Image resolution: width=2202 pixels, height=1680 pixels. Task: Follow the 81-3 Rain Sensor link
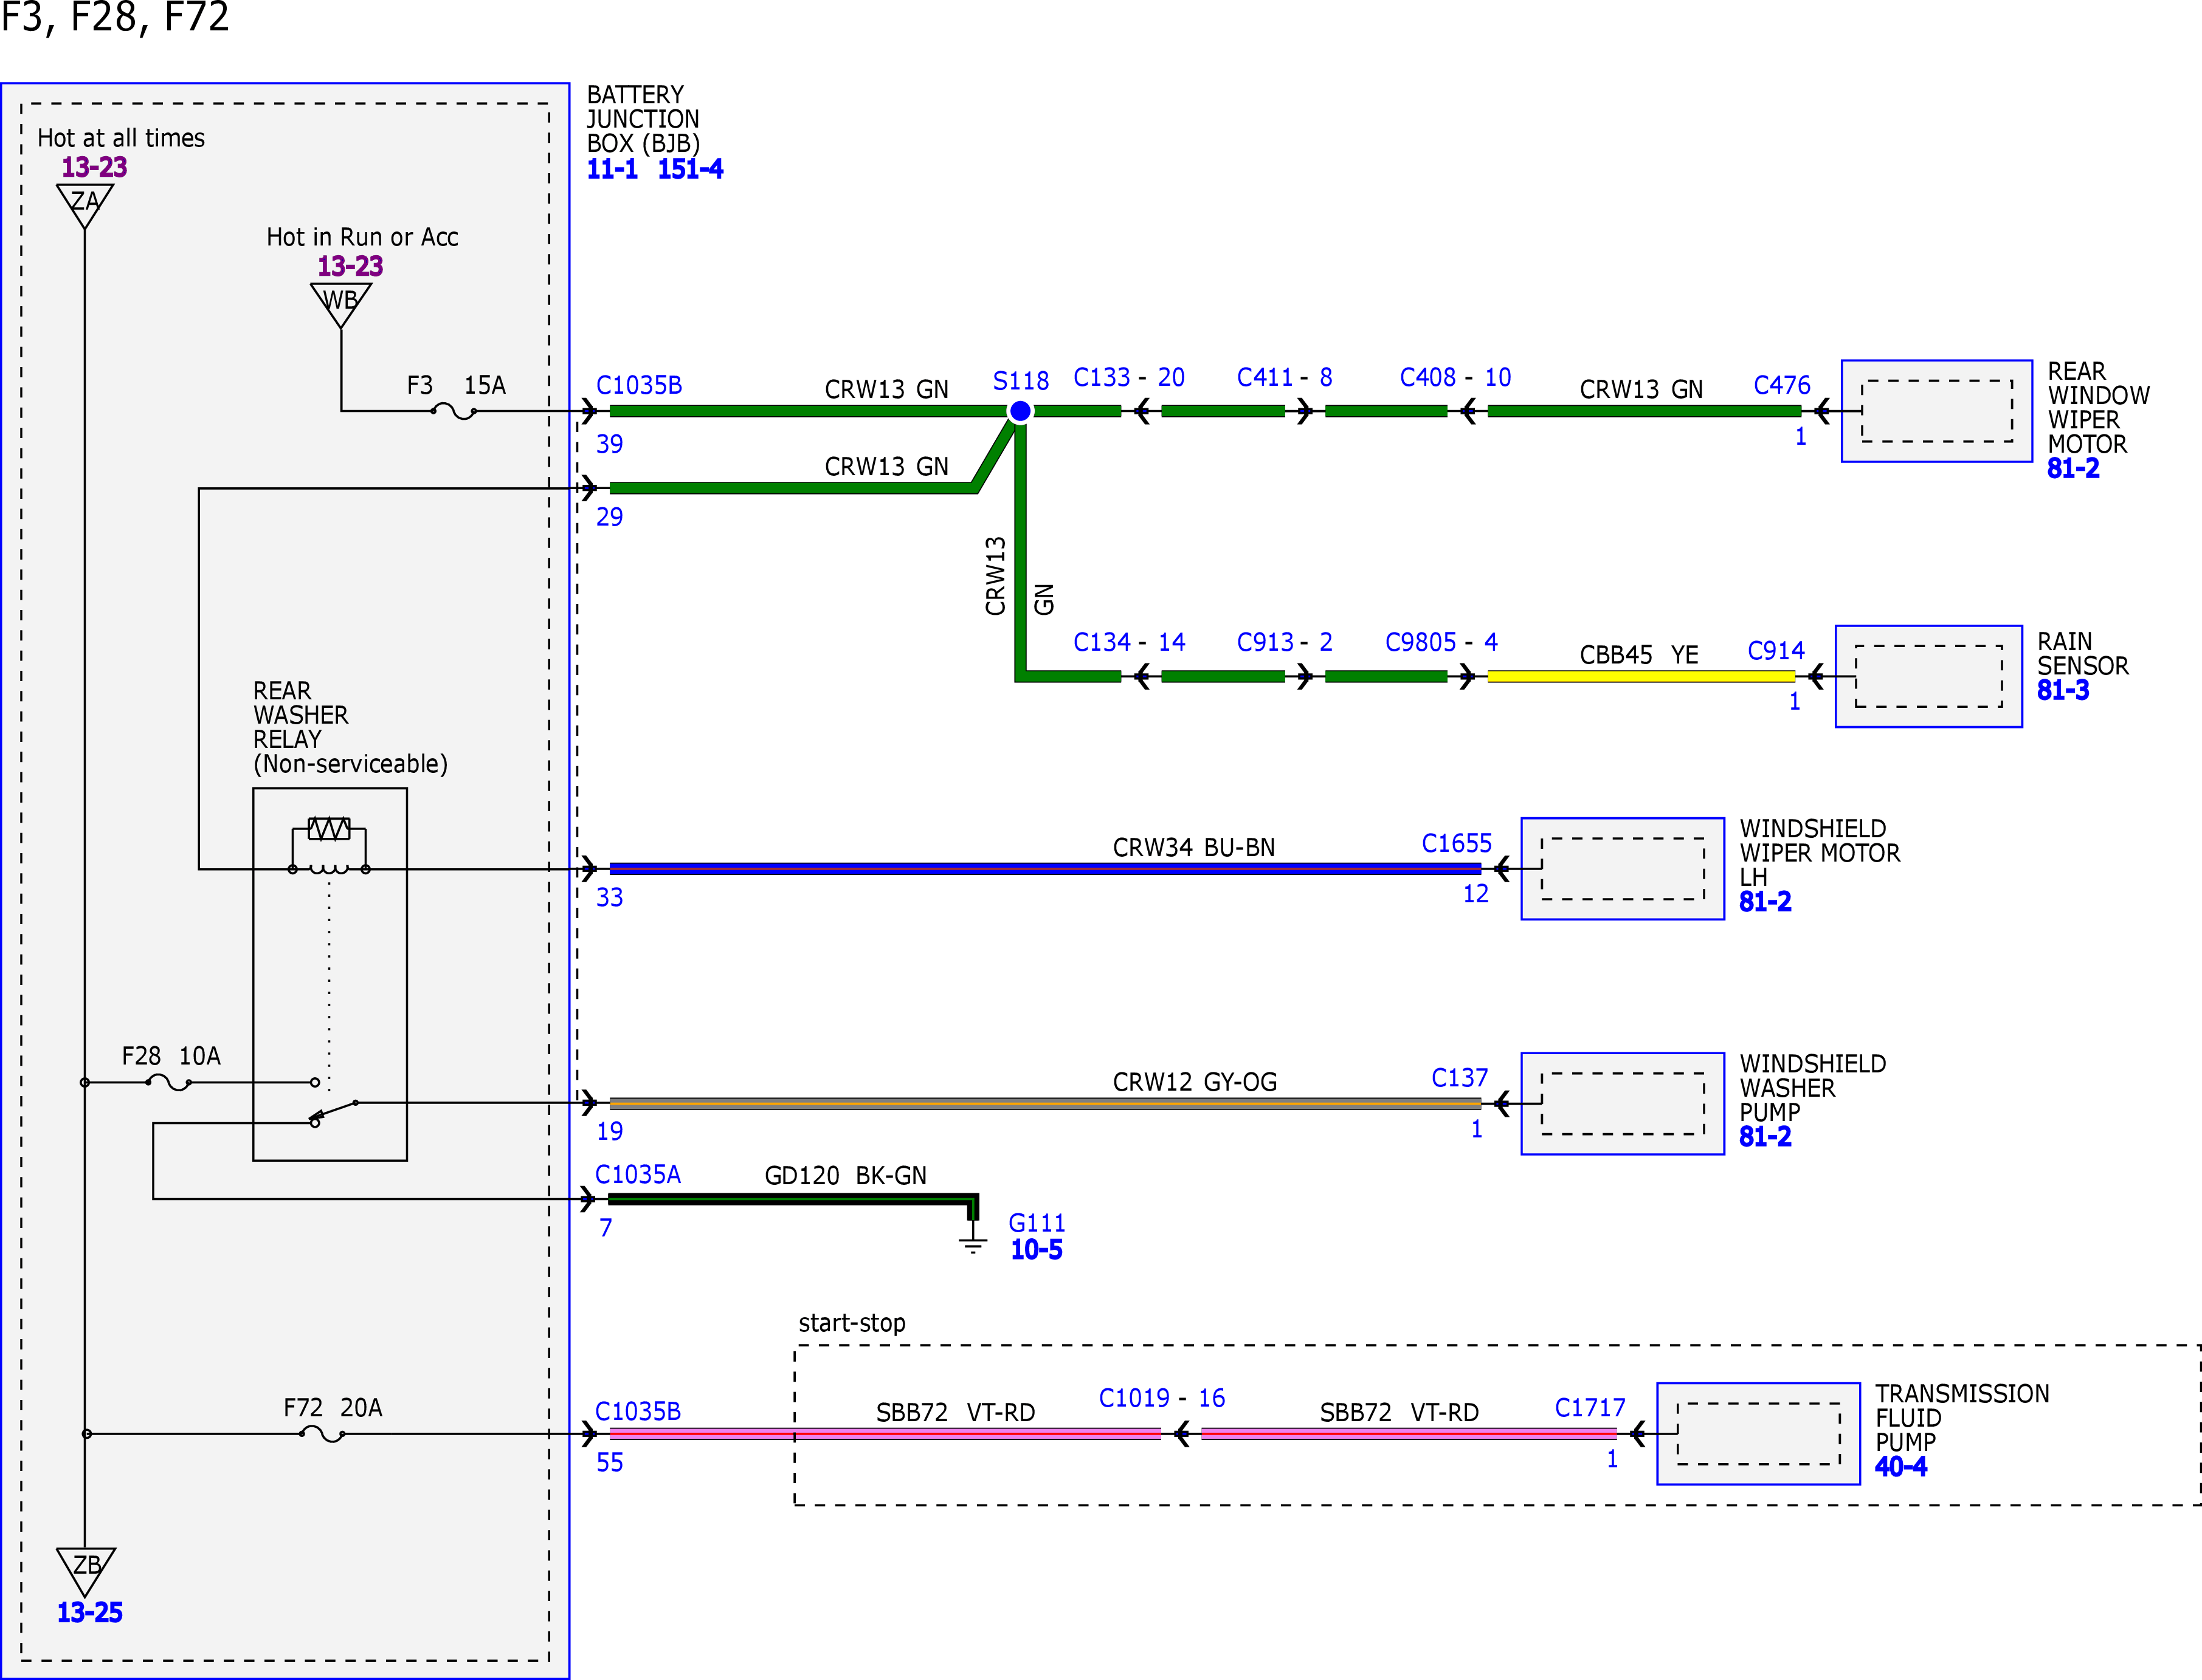2063,690
